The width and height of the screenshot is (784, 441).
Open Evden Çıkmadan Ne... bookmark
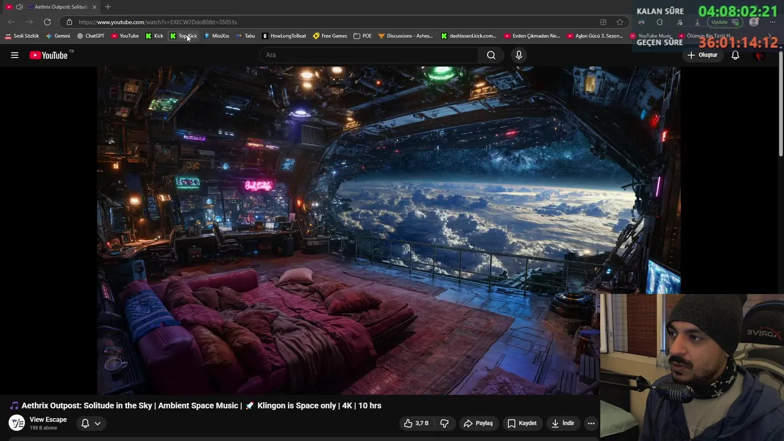click(532, 36)
